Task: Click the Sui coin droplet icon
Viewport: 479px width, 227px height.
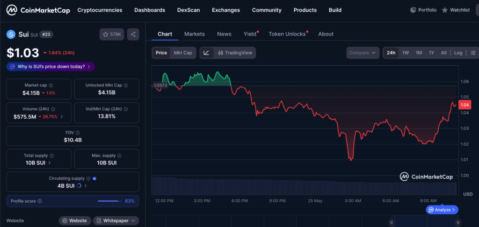Action: click(11, 35)
